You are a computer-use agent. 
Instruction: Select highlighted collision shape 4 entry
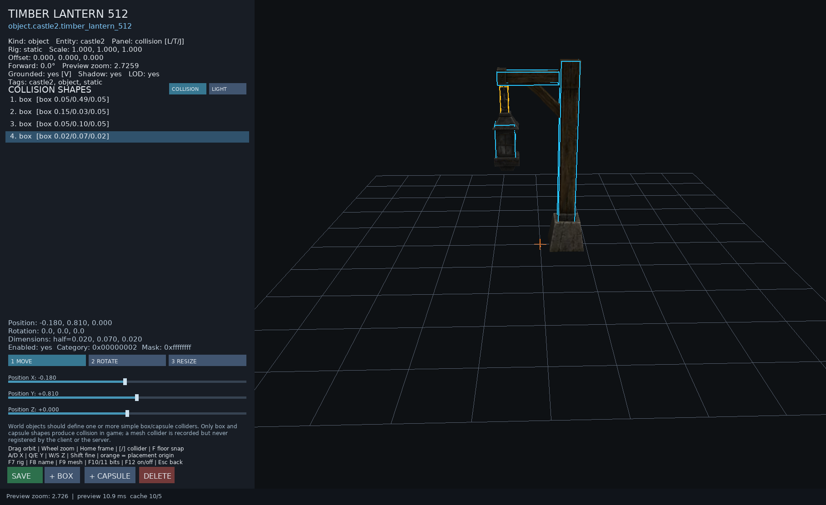[127, 137]
